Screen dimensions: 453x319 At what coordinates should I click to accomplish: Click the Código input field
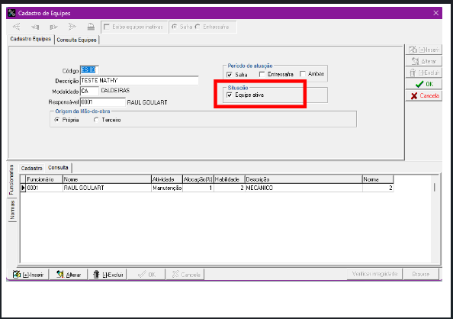(89, 70)
